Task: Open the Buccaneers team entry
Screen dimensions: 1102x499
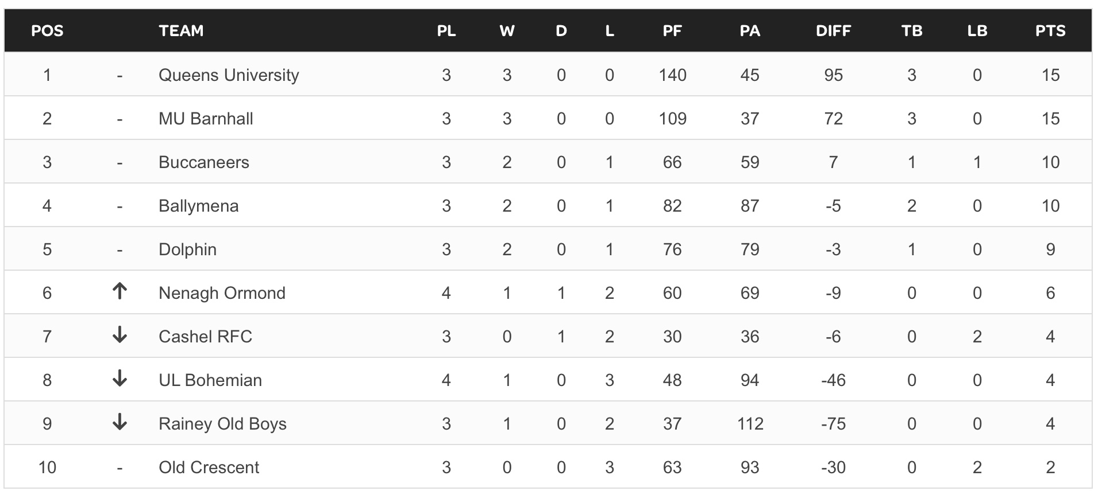Action: pyautogui.click(x=204, y=162)
